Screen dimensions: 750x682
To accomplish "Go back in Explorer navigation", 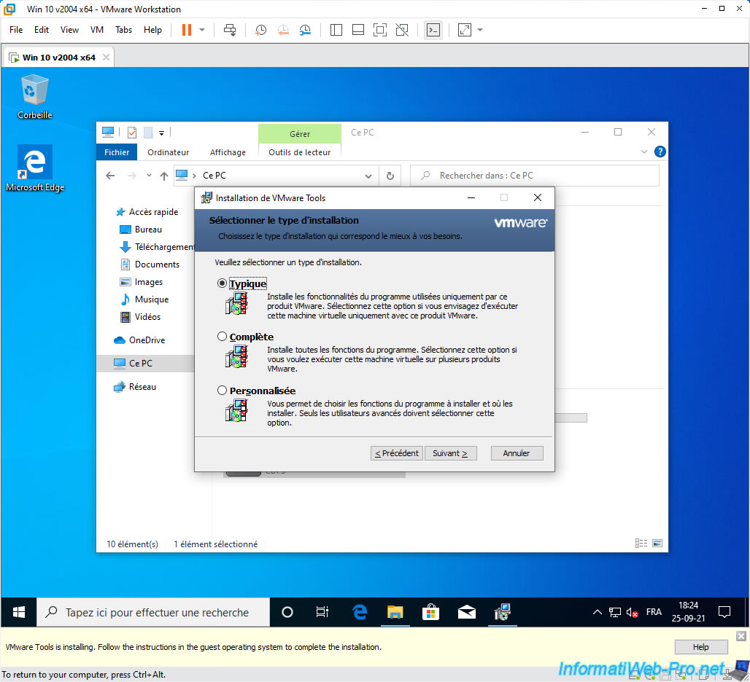I will pyautogui.click(x=110, y=176).
